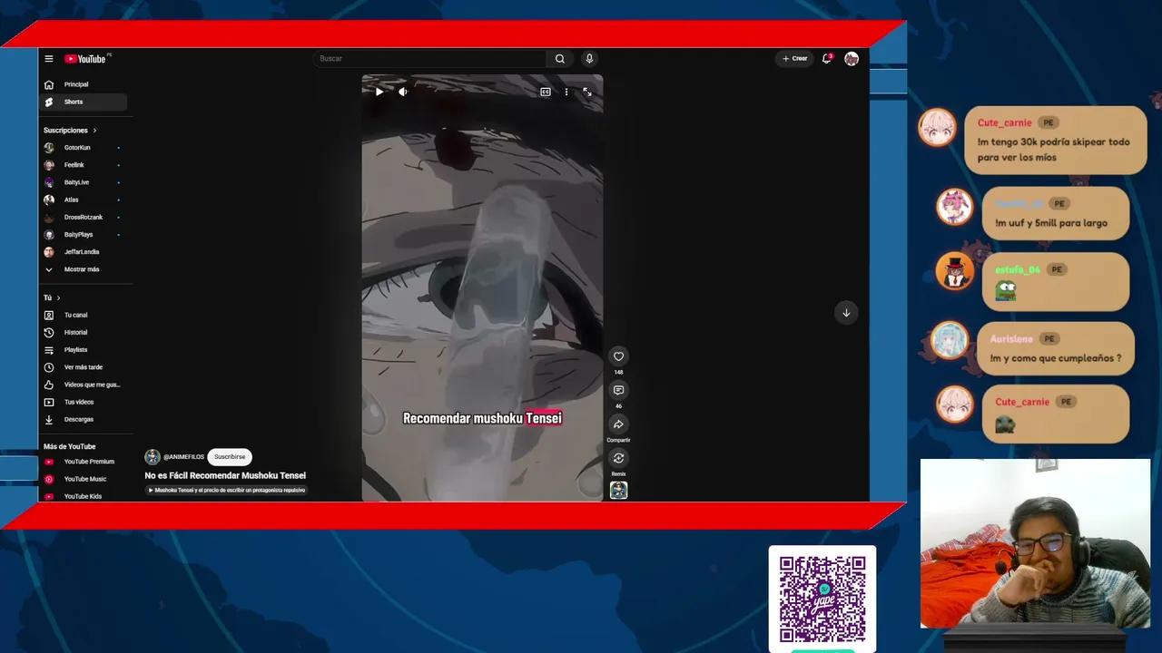Open the BaityPlays subscription channel
The width and height of the screenshot is (1162, 653).
84,235
